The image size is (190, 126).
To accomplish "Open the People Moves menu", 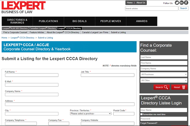I will coord(111,21).
